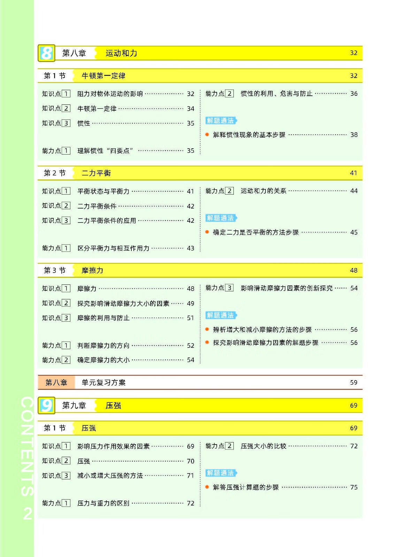400x557 pixels.
Task: Click page number 75 for 解答压强计算题的步骤
Action: tap(354, 487)
